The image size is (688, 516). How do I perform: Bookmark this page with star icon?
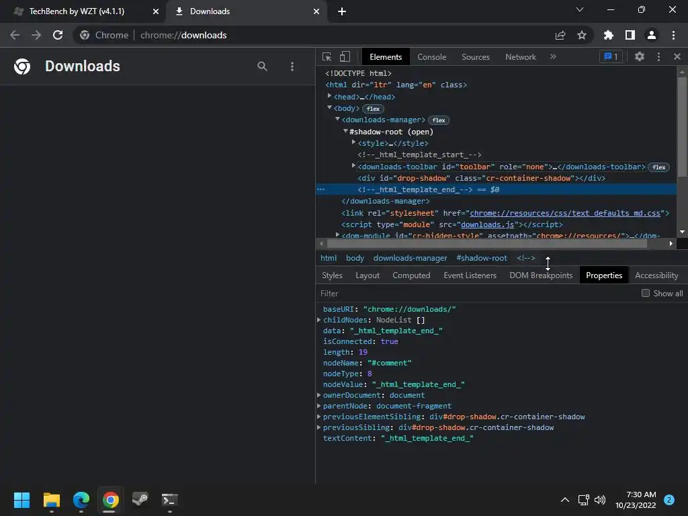click(582, 35)
